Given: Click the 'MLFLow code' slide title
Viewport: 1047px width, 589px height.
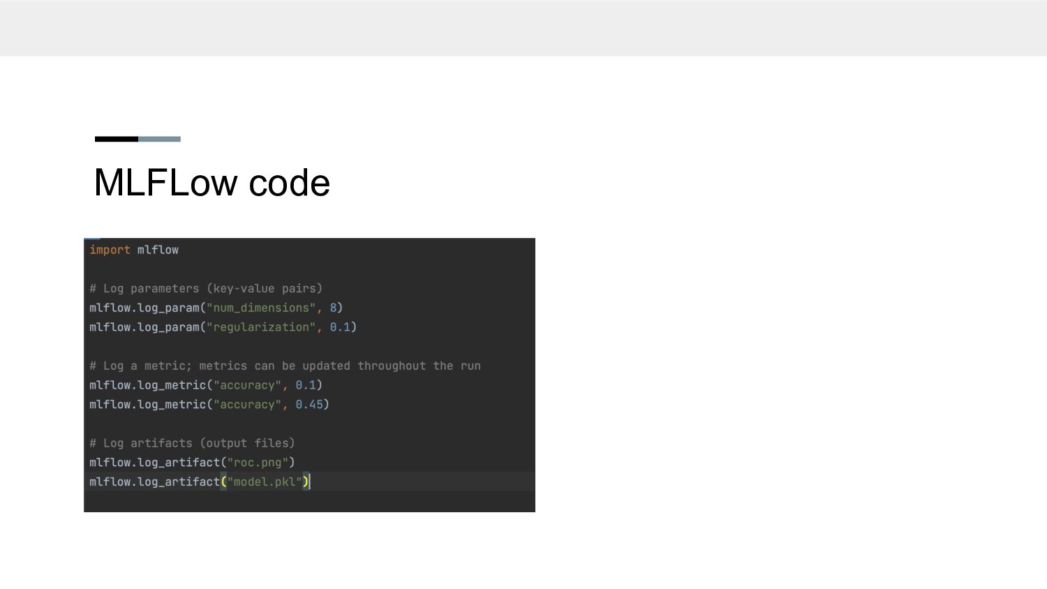Looking at the screenshot, I should [211, 183].
